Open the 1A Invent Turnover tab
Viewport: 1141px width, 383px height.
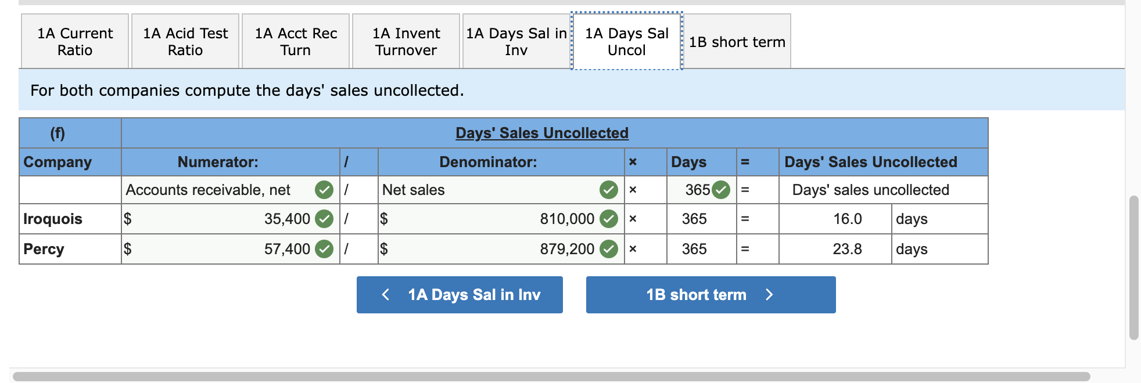pyautogui.click(x=406, y=41)
